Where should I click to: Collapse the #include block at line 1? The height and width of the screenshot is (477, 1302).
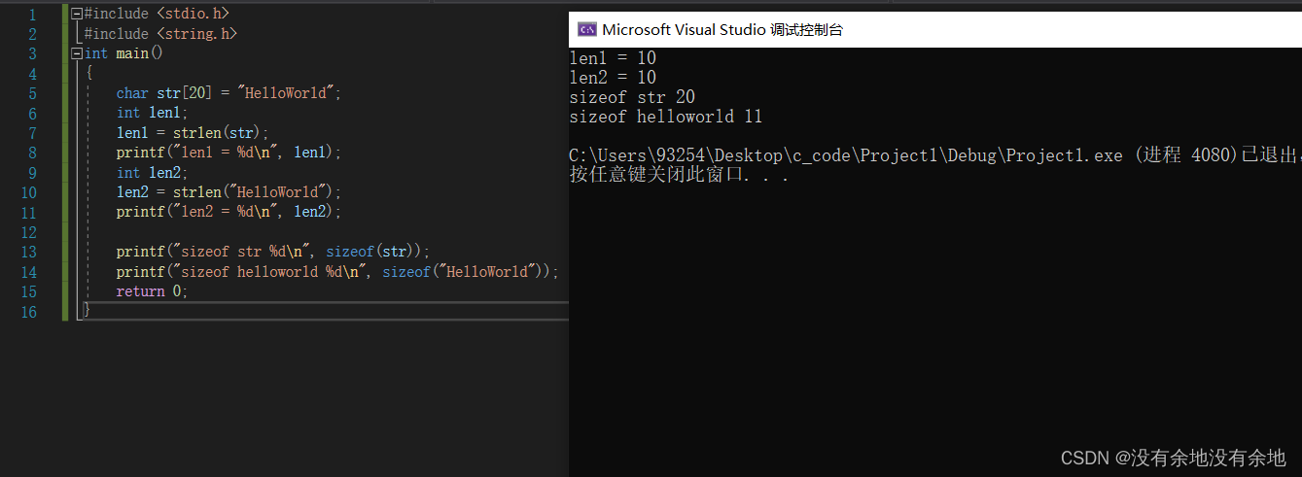[78, 15]
